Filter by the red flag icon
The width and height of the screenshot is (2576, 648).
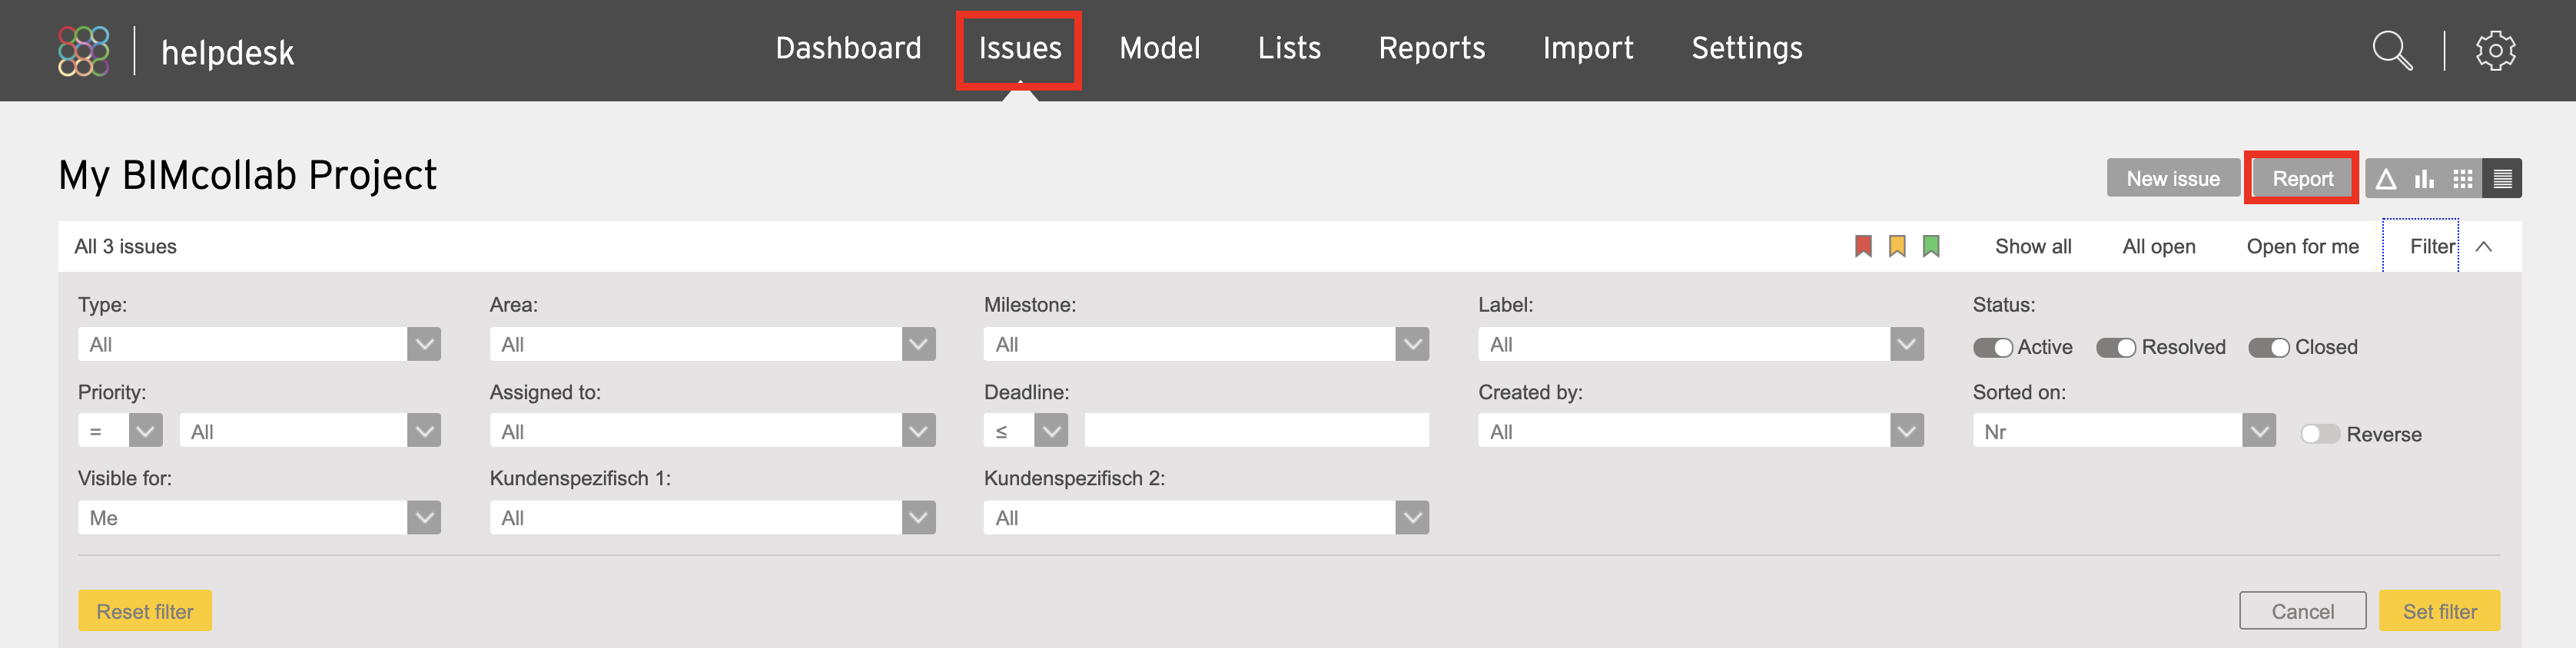1863,246
